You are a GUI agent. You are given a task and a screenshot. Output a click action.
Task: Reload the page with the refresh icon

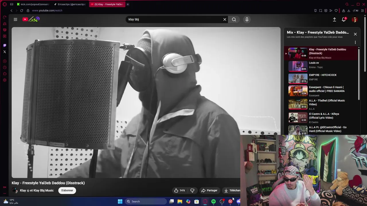click(x=22, y=11)
